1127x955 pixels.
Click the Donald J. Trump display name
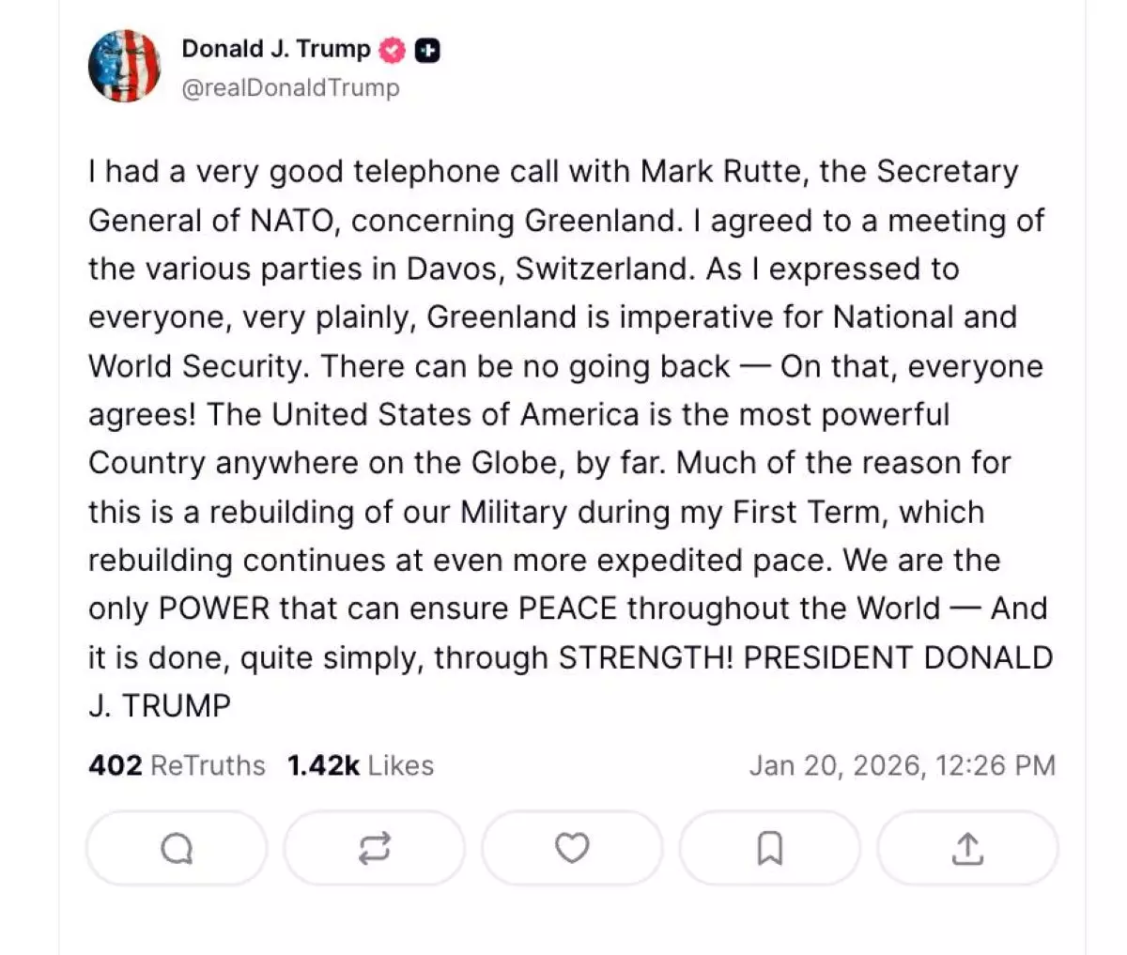[277, 49]
